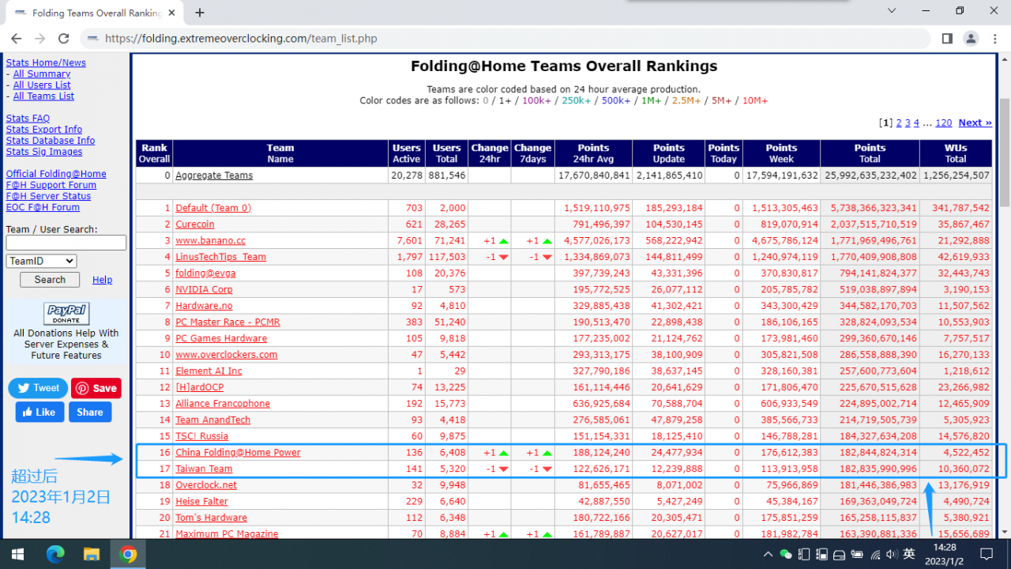Open the TeamID search type dropdown
The height and width of the screenshot is (569, 1011).
tap(41, 261)
